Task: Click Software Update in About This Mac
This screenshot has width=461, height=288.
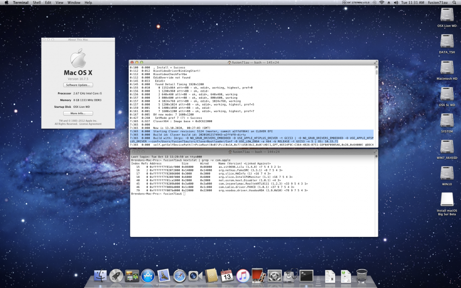Action: [78, 85]
